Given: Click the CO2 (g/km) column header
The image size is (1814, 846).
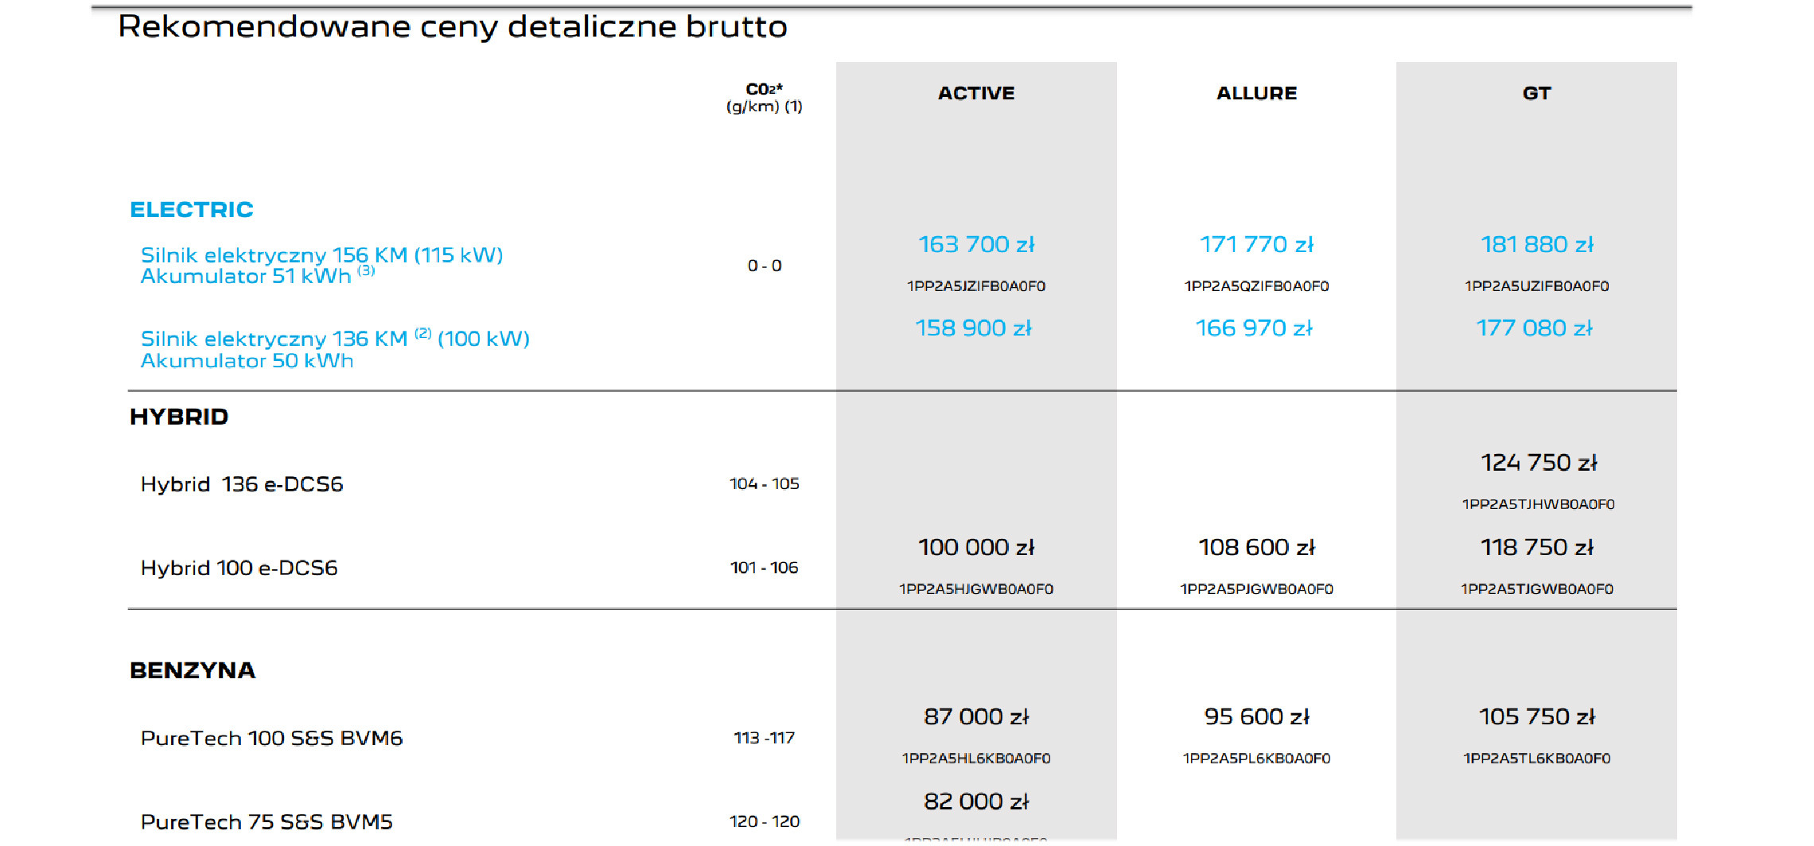Looking at the screenshot, I should coord(764,97).
